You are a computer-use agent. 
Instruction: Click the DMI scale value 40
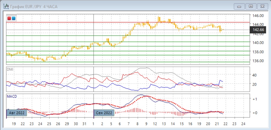(x=254, y=75)
